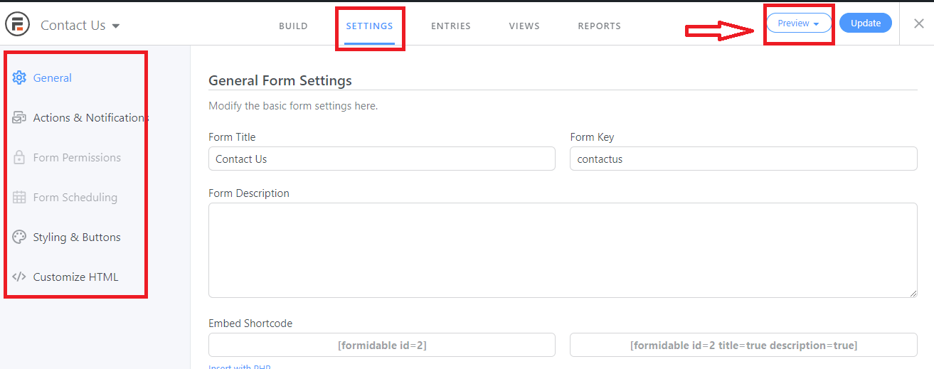Image resolution: width=934 pixels, height=369 pixels.
Task: Click inside the Form Description text area
Action: tap(562, 250)
